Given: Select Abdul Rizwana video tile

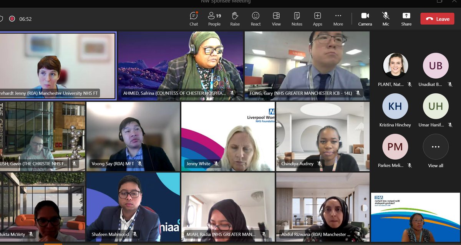Looking at the screenshot, I should point(323,207).
